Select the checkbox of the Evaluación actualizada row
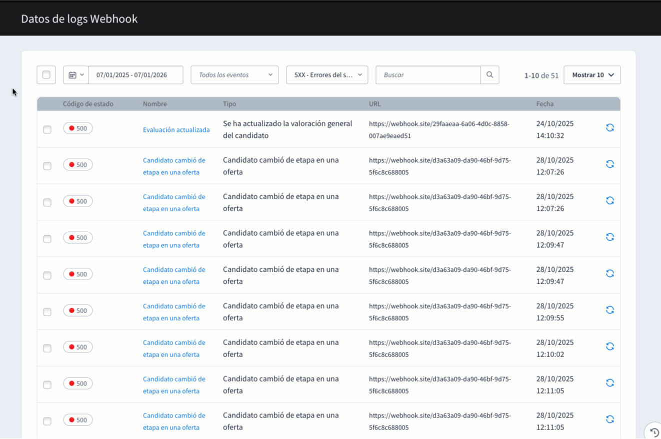The width and height of the screenshot is (661, 439). coord(47,129)
